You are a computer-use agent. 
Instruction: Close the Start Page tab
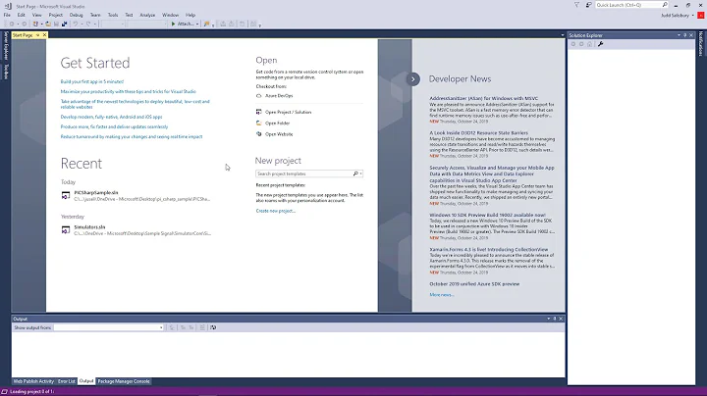[44, 35]
